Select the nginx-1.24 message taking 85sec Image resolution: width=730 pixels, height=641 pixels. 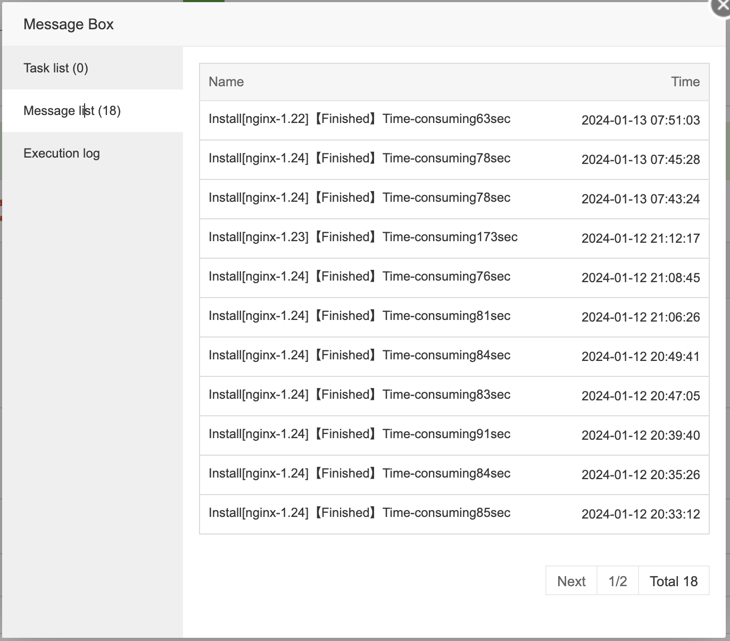tap(359, 513)
